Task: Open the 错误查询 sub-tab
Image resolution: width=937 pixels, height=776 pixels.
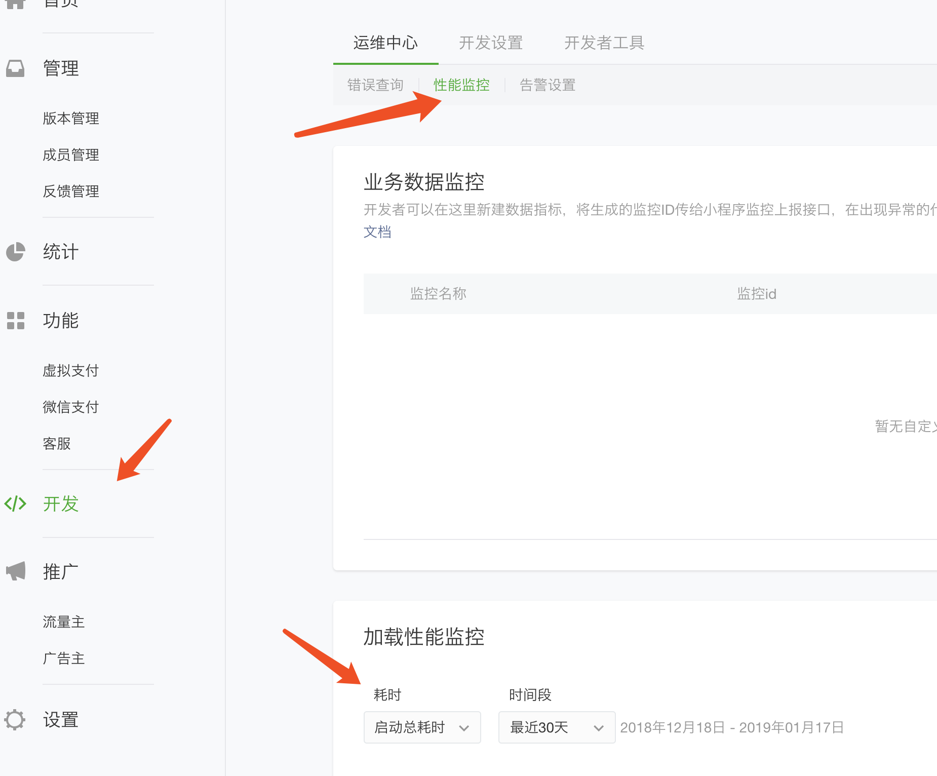Action: tap(375, 85)
